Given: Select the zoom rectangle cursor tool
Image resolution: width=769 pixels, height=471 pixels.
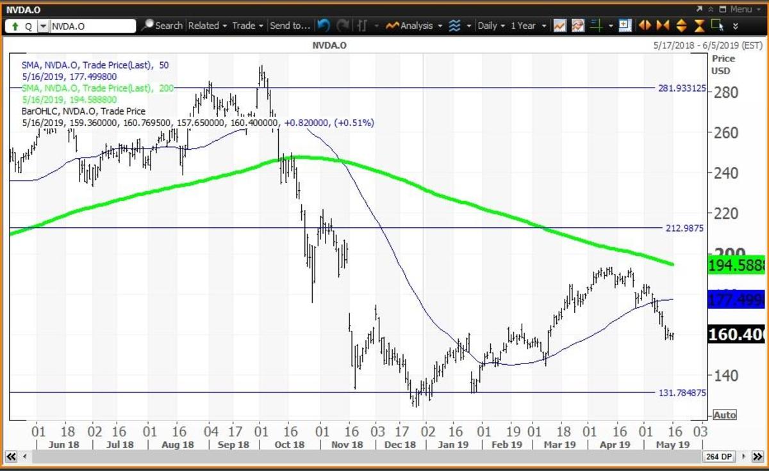Looking at the screenshot, I should click(716, 26).
